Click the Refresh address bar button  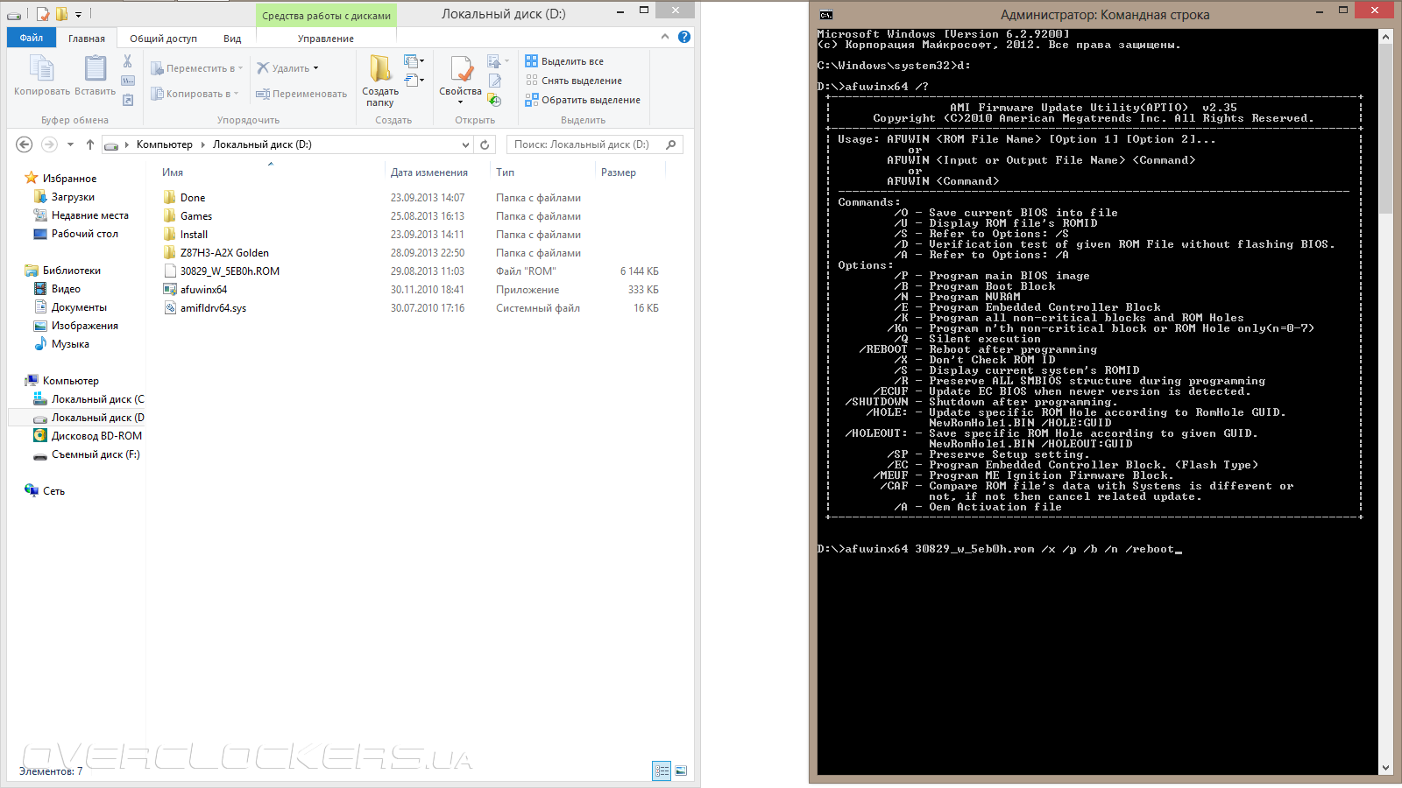[485, 144]
